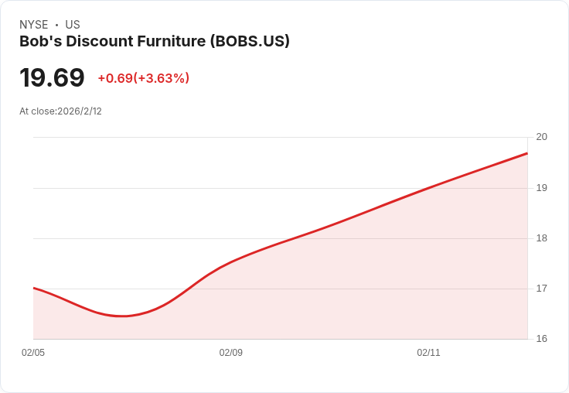Screen dimensions: 569x393
Task: Click the 17 y-axis price label
Action: (x=541, y=289)
